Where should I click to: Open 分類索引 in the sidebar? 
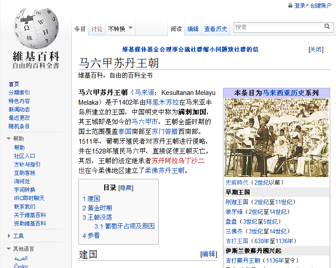pyautogui.click(x=19, y=92)
